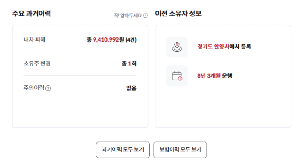Select the 이전 소유자 정보 section heading
299x165 pixels.
pyautogui.click(x=178, y=14)
